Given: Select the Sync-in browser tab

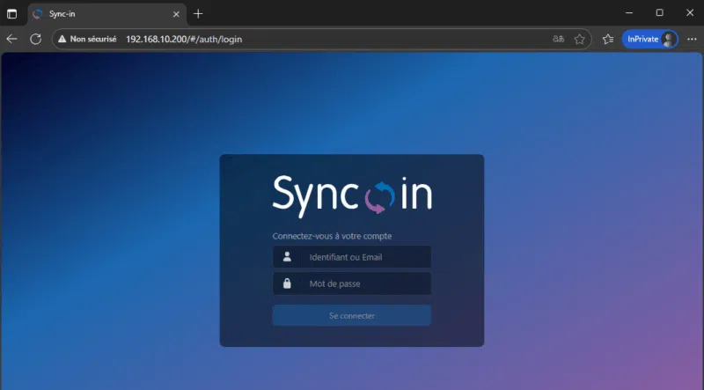Looking at the screenshot, I should coord(97,13).
